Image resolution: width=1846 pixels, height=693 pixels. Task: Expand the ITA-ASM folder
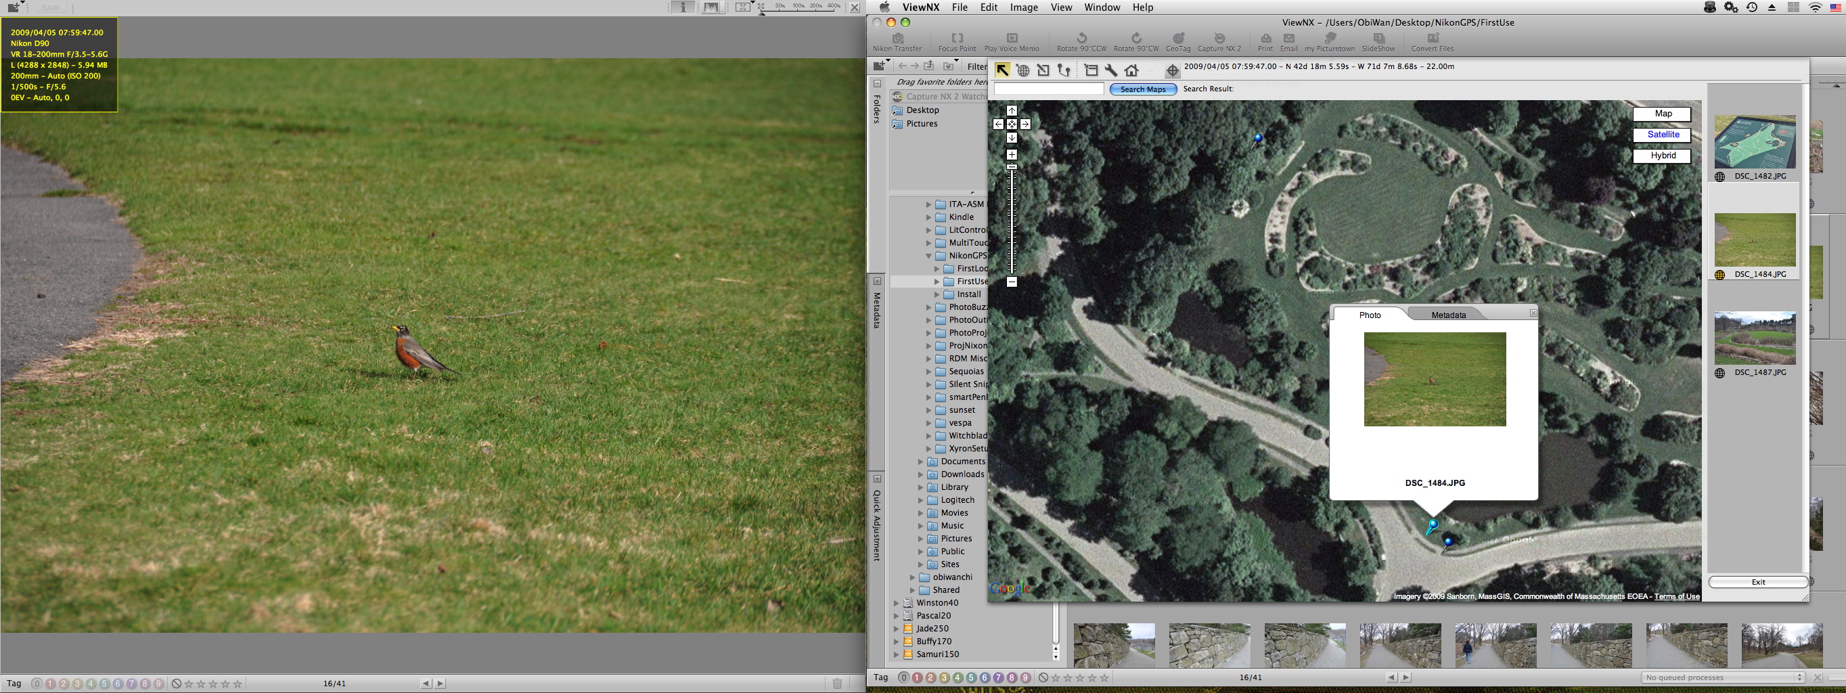coord(928,204)
